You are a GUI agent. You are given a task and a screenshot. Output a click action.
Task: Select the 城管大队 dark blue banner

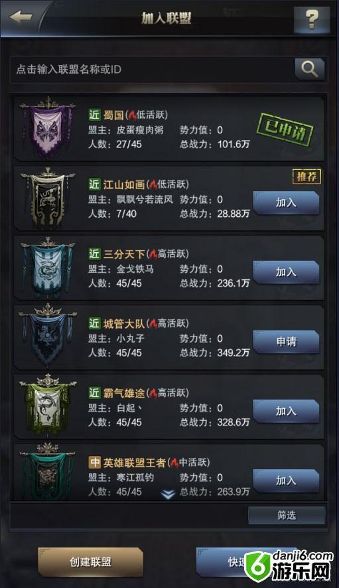click(47, 336)
